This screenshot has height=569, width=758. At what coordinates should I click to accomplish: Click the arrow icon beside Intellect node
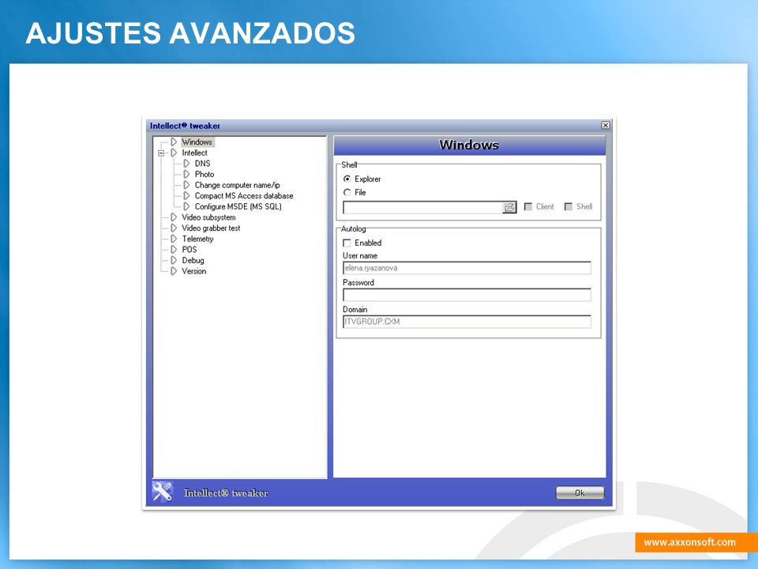point(174,153)
